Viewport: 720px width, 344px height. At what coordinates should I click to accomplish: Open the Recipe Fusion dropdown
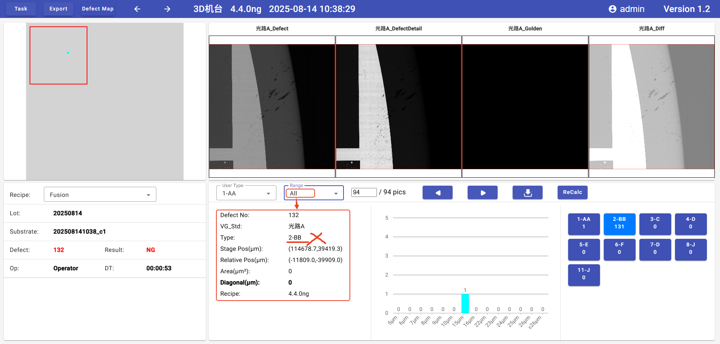[x=100, y=195]
